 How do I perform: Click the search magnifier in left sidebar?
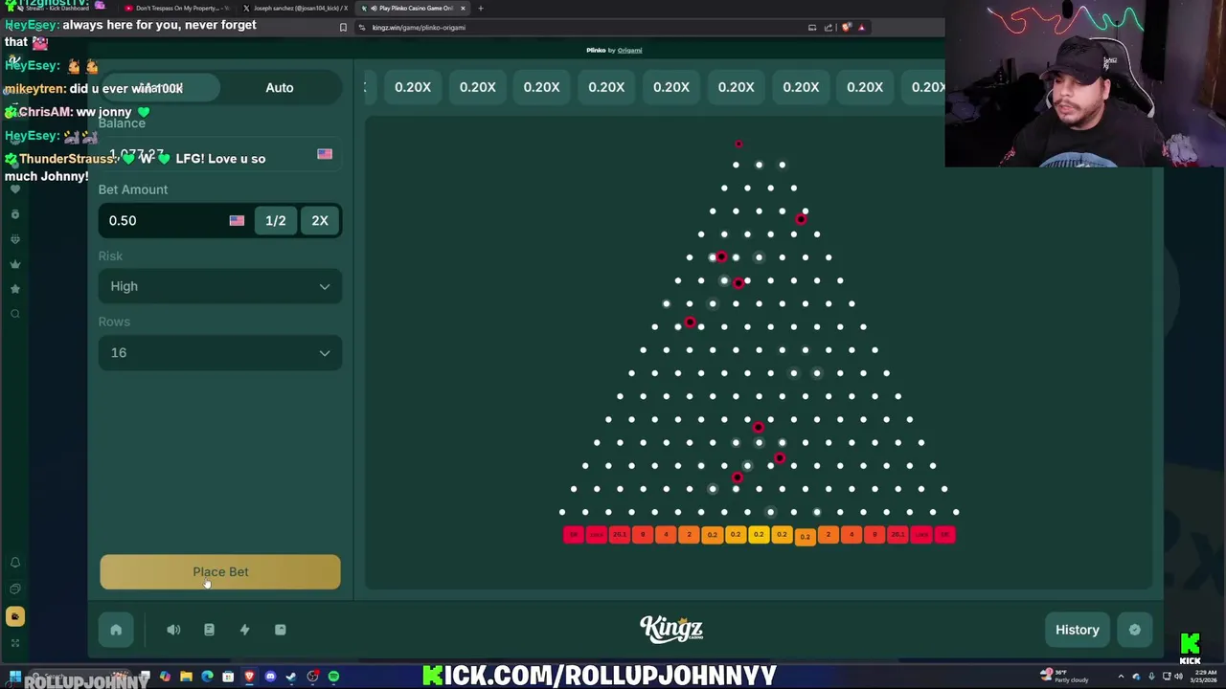tap(14, 314)
